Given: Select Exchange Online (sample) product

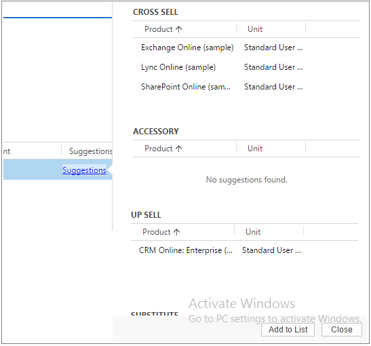Looking at the screenshot, I should [187, 47].
